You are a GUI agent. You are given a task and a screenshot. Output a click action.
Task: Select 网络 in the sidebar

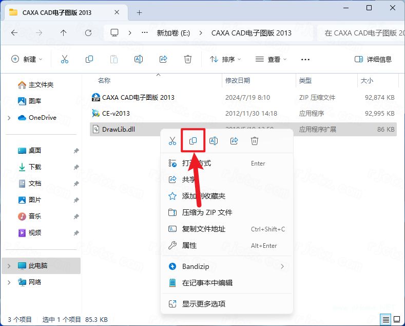pyautogui.click(x=29, y=282)
